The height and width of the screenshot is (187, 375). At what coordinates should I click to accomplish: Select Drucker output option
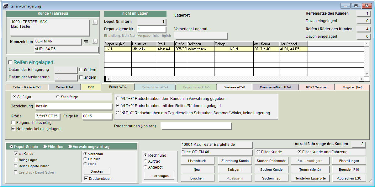pos(85,159)
